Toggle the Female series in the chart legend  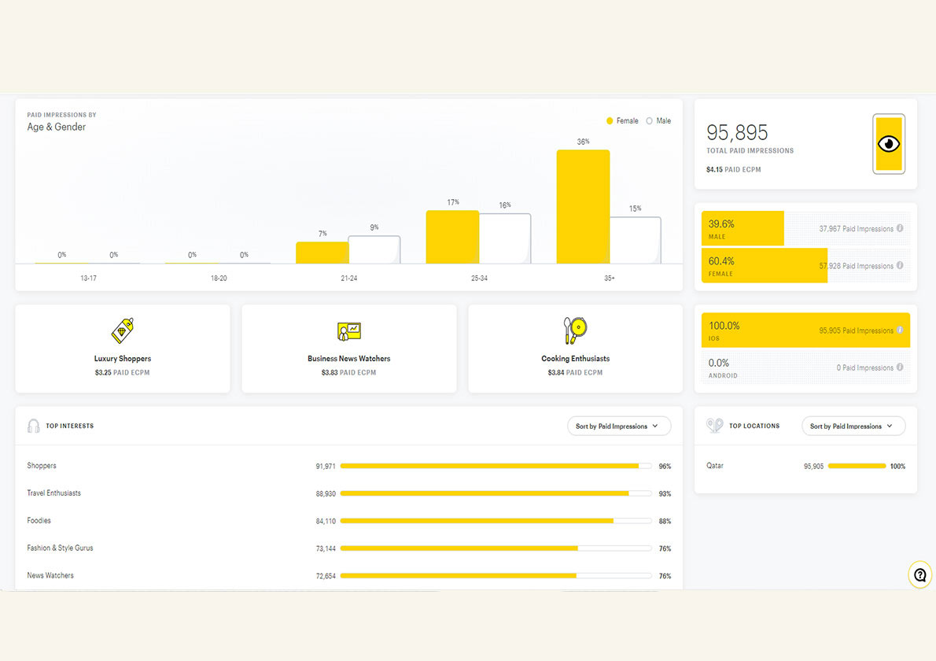622,120
